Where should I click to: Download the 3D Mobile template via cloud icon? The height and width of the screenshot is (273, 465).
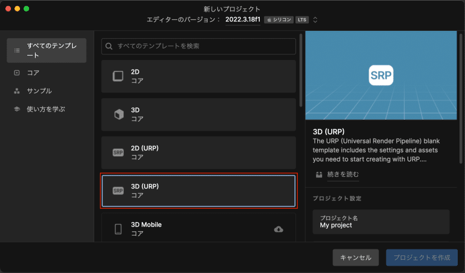point(279,229)
